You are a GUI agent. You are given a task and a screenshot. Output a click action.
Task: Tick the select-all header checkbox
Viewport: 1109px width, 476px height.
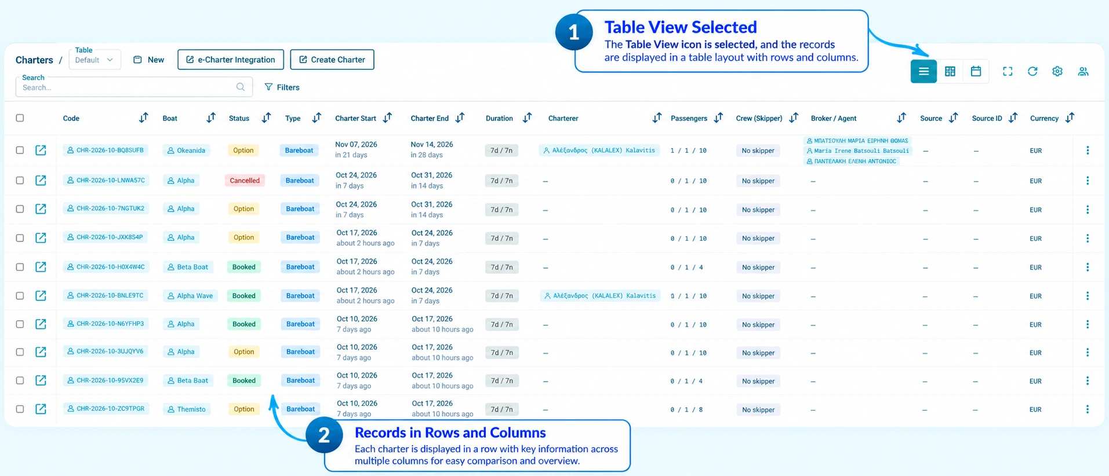pos(20,118)
